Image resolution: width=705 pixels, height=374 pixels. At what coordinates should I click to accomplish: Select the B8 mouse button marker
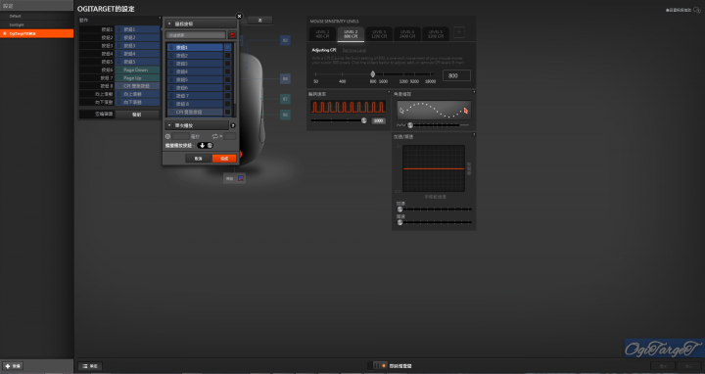pyautogui.click(x=285, y=78)
